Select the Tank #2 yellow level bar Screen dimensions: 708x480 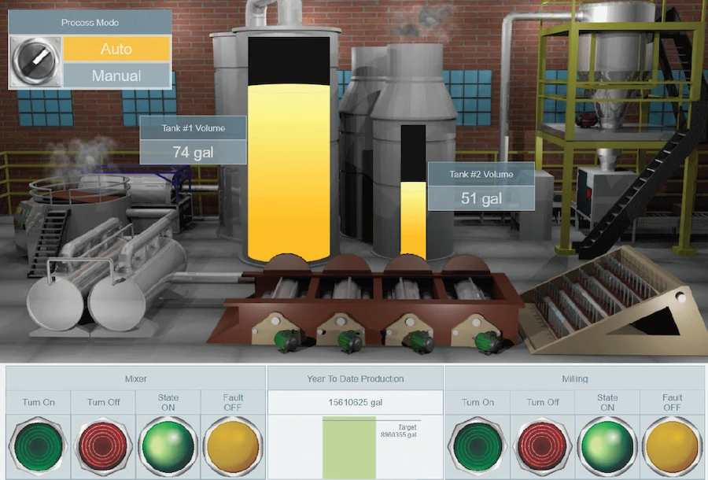point(413,220)
